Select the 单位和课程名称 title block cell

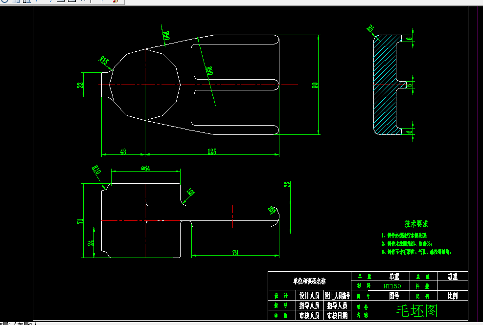click(309, 281)
